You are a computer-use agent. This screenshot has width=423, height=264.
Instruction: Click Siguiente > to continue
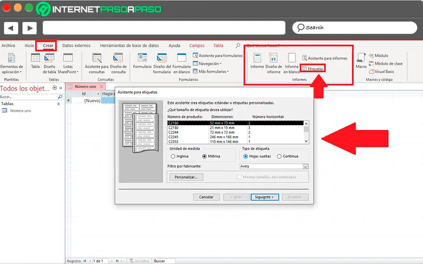coord(265,197)
